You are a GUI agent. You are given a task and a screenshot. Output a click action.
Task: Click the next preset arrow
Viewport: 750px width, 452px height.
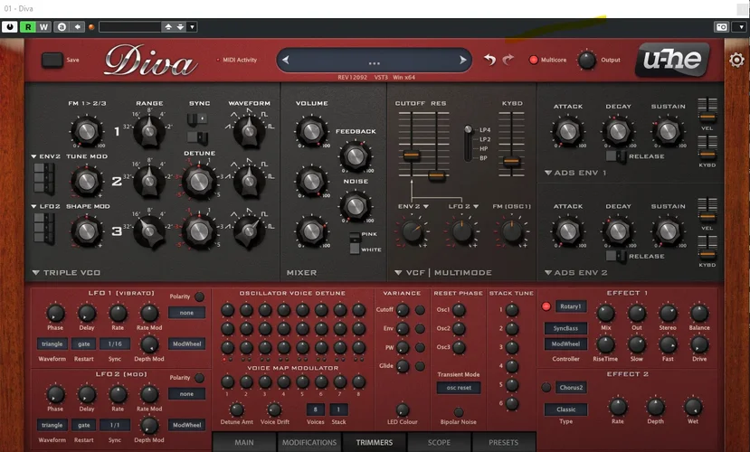coord(463,61)
